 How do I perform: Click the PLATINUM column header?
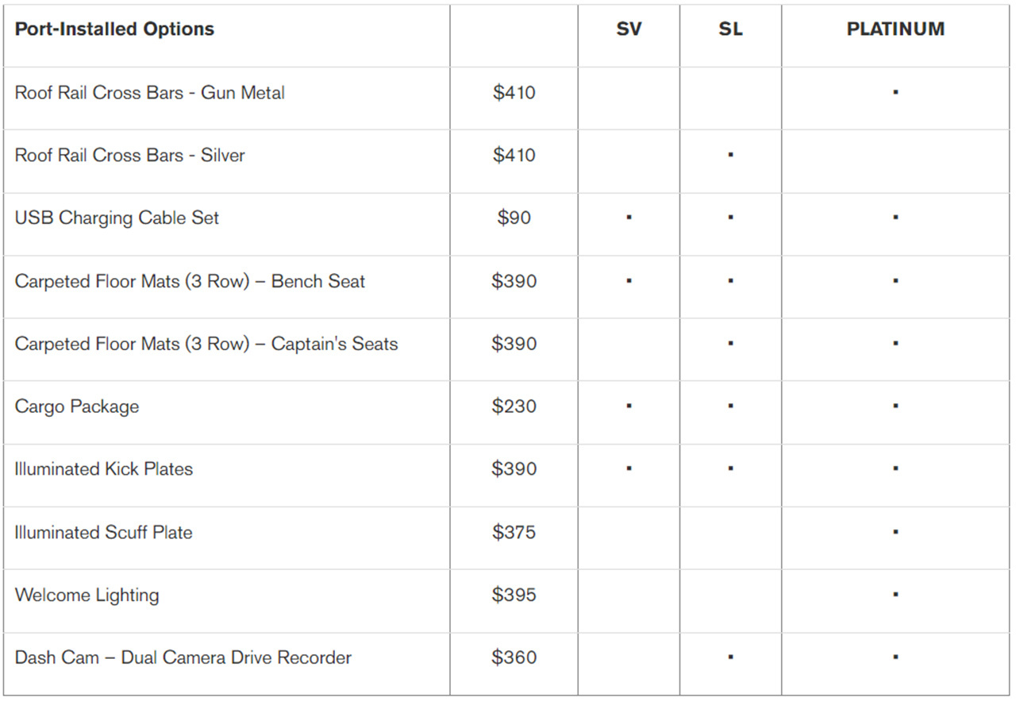(x=895, y=29)
